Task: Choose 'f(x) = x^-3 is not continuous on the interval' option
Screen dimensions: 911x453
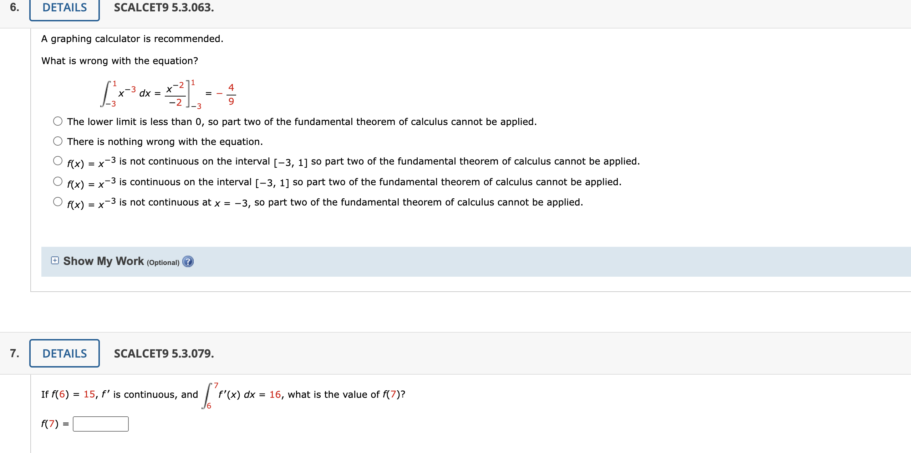Action: click(57, 160)
